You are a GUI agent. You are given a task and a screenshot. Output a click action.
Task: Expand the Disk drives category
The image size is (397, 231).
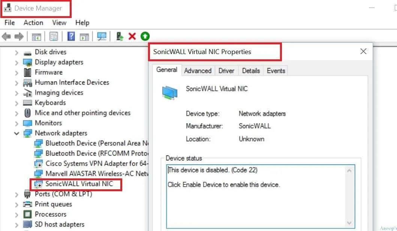[x=16, y=52]
